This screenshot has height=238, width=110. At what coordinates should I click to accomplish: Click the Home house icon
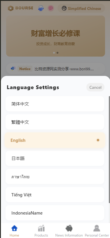(x=14, y=228)
